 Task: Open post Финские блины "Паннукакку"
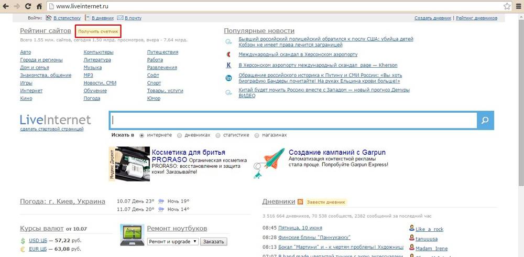314,238
